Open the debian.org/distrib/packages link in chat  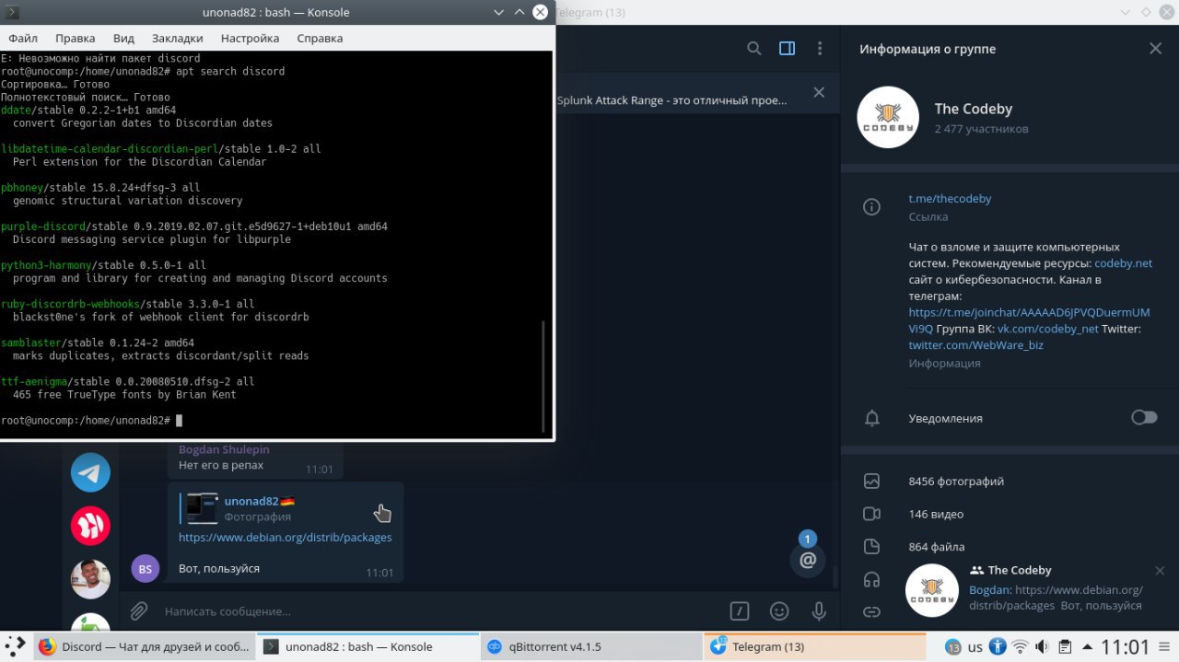(285, 537)
